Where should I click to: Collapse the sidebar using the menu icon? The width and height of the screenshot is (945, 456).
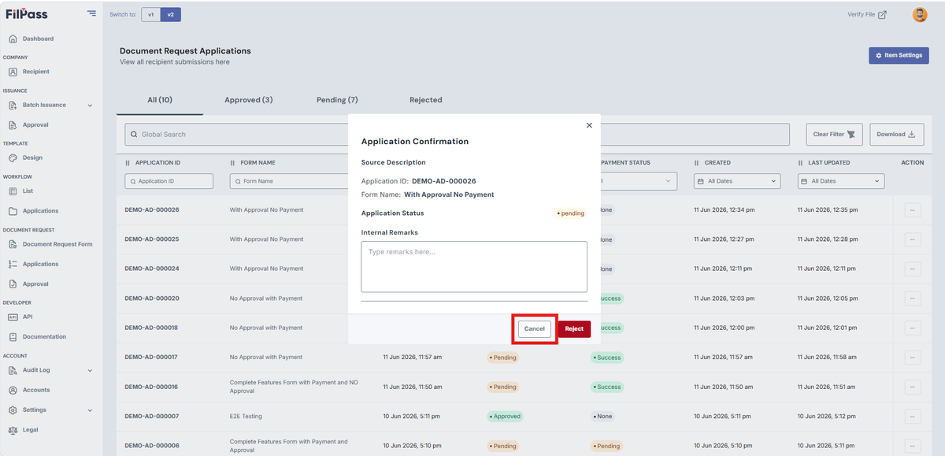92,13
